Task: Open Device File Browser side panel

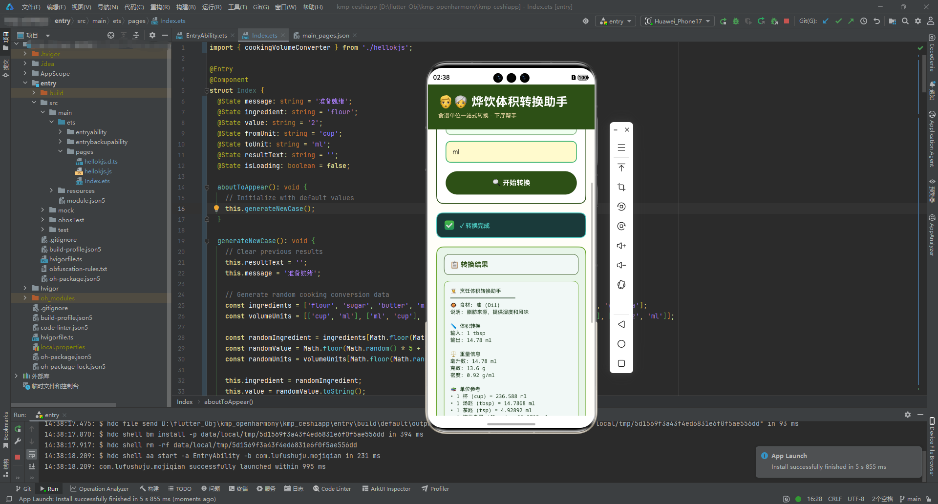Action: [x=932, y=447]
